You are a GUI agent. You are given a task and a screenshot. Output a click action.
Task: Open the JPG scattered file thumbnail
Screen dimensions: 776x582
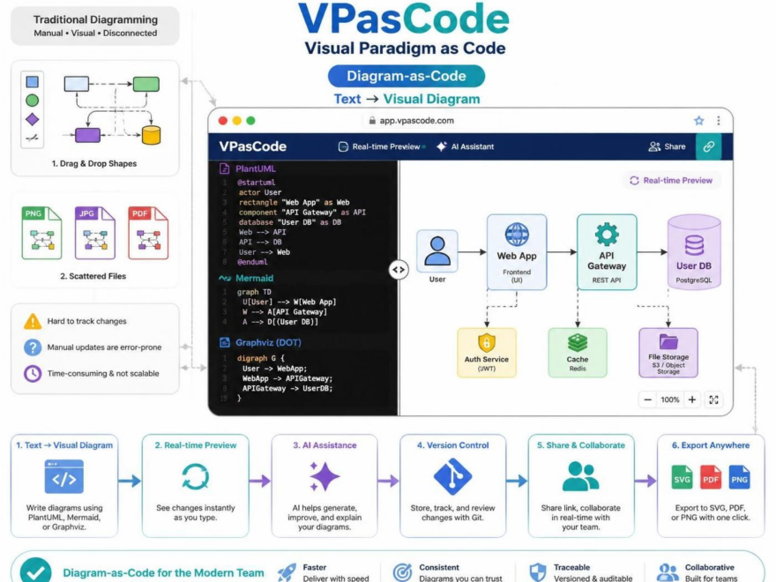click(95, 233)
